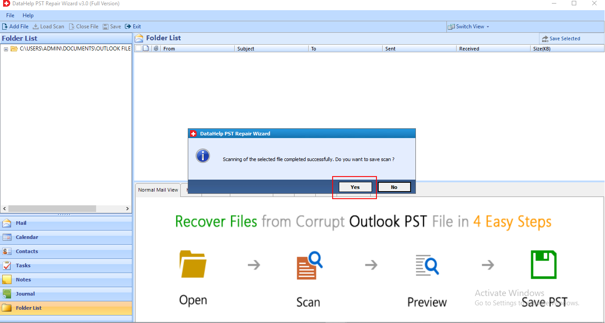Switch to the Normal Mail View tab
Screen dimensions: 605x323
tap(158, 190)
